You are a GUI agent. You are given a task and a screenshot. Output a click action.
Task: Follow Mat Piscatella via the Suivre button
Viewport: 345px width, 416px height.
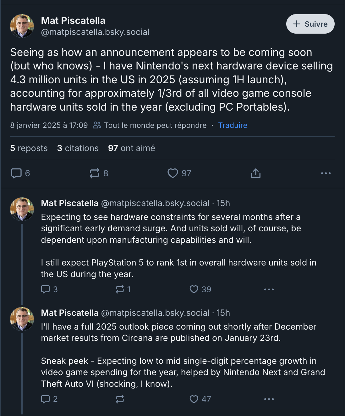(310, 24)
